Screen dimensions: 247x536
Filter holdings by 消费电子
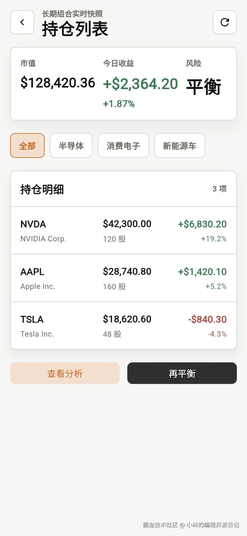point(123,146)
